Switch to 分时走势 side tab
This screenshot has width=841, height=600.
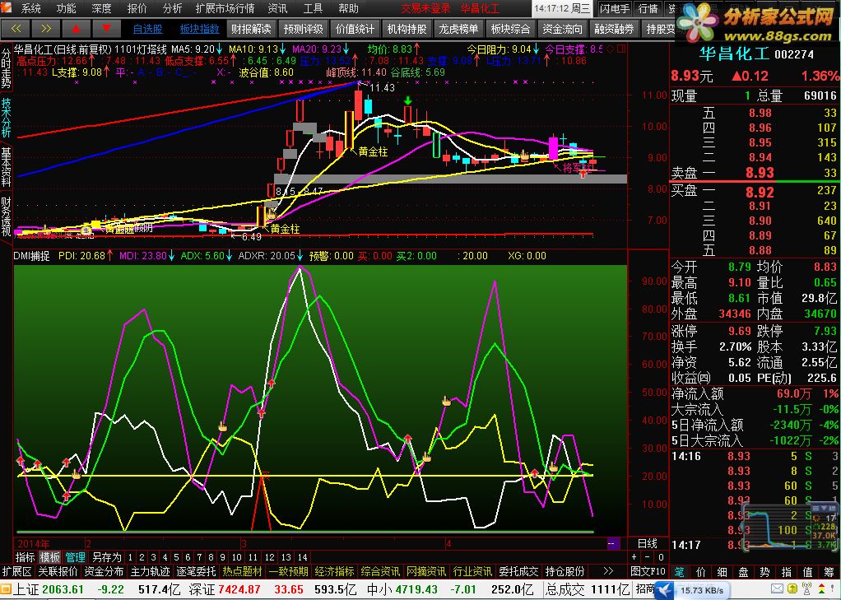pyautogui.click(x=6, y=68)
